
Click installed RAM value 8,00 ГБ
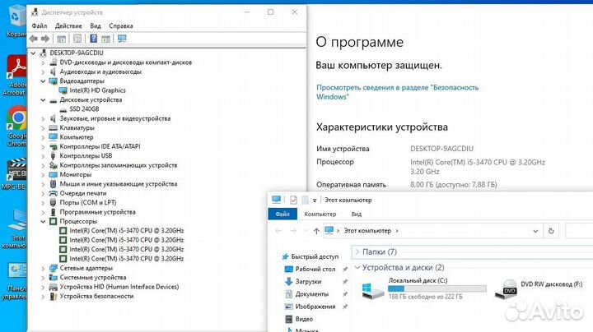coord(453,184)
